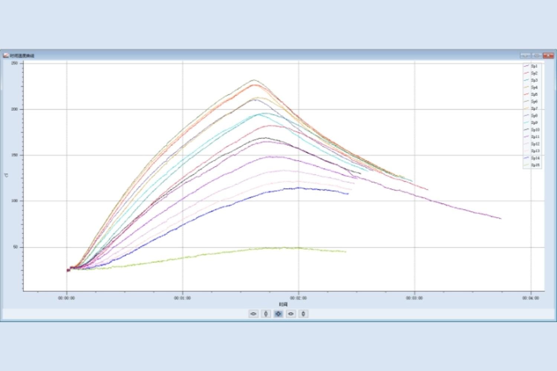Maximize the temperature curve window
557x371 pixels.
click(537, 56)
